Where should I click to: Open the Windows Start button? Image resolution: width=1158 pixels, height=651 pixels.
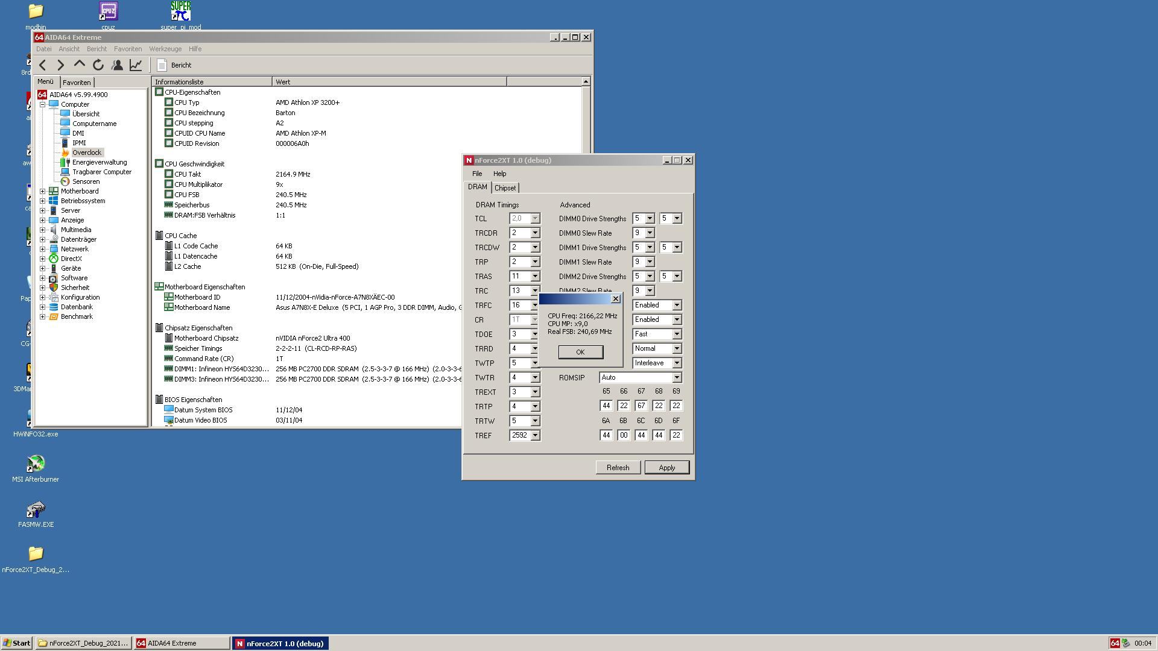click(x=17, y=644)
